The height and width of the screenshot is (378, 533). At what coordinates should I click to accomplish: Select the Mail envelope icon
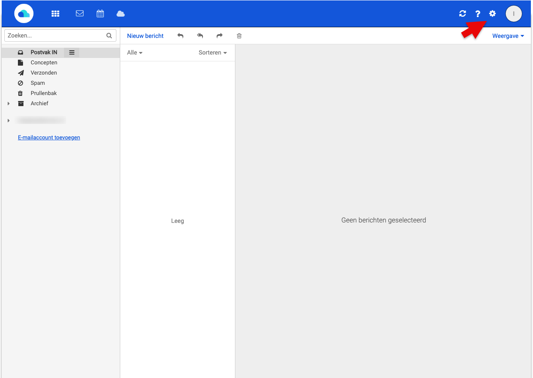(x=80, y=13)
